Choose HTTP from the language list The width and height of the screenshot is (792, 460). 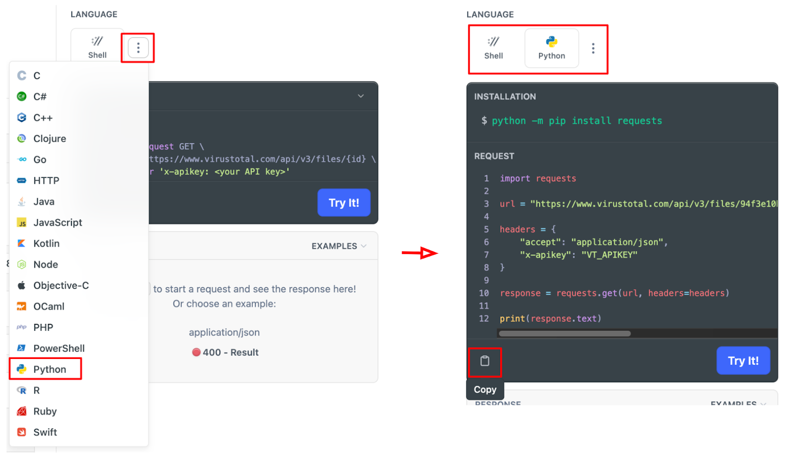[x=79, y=181]
